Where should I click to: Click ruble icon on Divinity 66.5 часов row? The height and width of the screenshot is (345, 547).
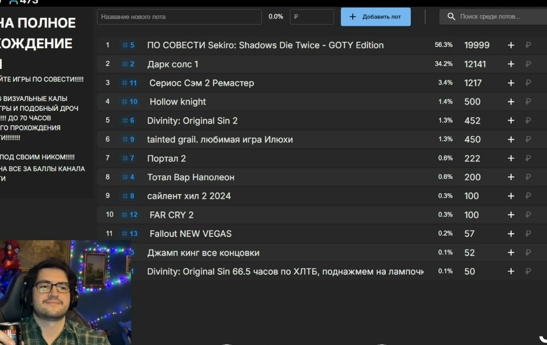pyautogui.click(x=528, y=271)
